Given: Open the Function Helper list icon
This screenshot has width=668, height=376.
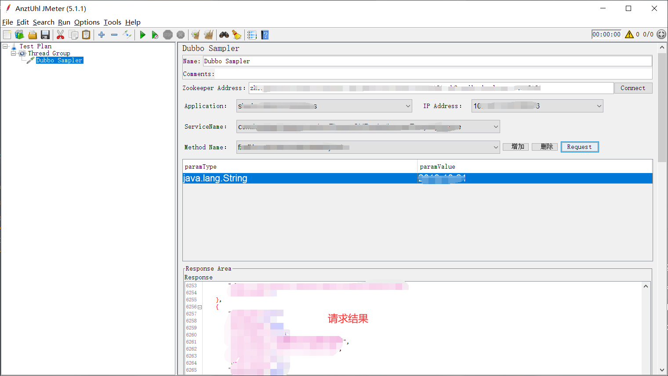Looking at the screenshot, I should coord(252,35).
